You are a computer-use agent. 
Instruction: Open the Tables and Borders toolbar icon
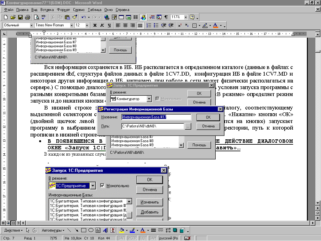pyautogui.click(x=114, y=17)
